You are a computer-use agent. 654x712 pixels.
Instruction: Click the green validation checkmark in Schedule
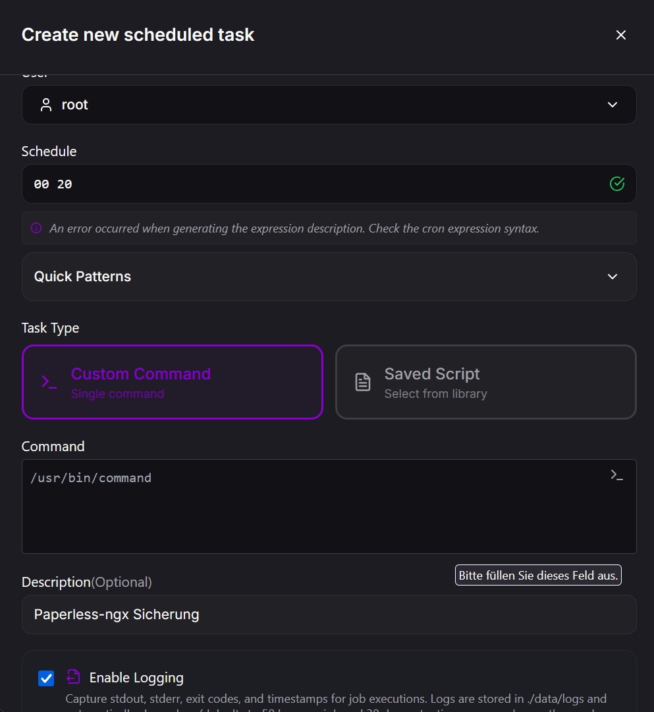point(616,184)
